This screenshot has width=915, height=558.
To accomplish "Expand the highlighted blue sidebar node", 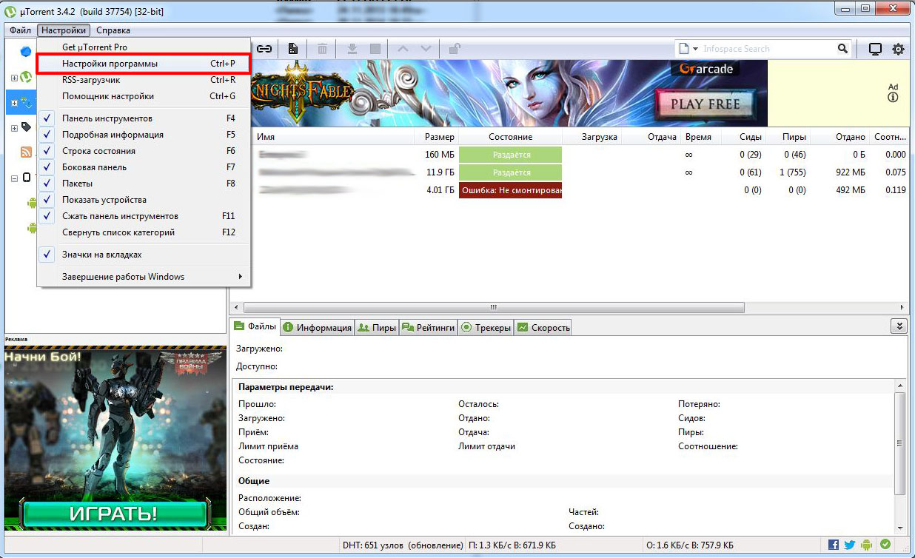I will (x=14, y=103).
